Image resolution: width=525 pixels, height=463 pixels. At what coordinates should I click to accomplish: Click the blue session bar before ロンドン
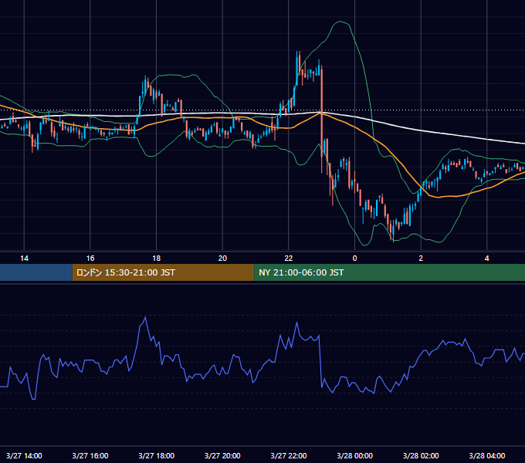36,272
